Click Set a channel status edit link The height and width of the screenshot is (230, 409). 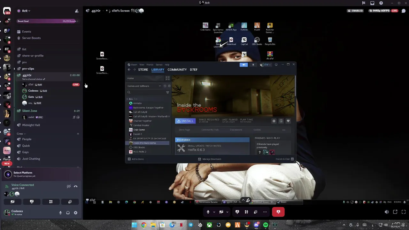[x=34, y=79]
